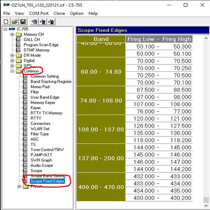Viewport: 210px width, 210px height.
Task: Click the Digital folder icon
Action: point(19,61)
